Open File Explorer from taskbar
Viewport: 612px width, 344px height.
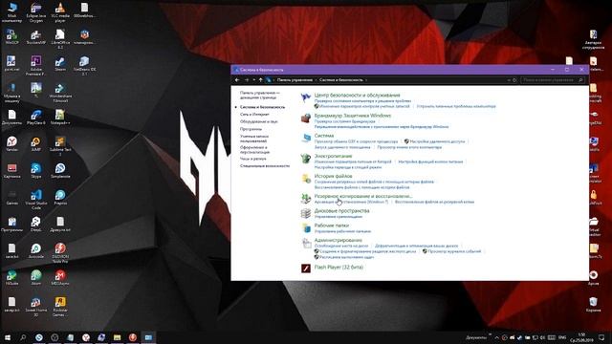(117, 337)
